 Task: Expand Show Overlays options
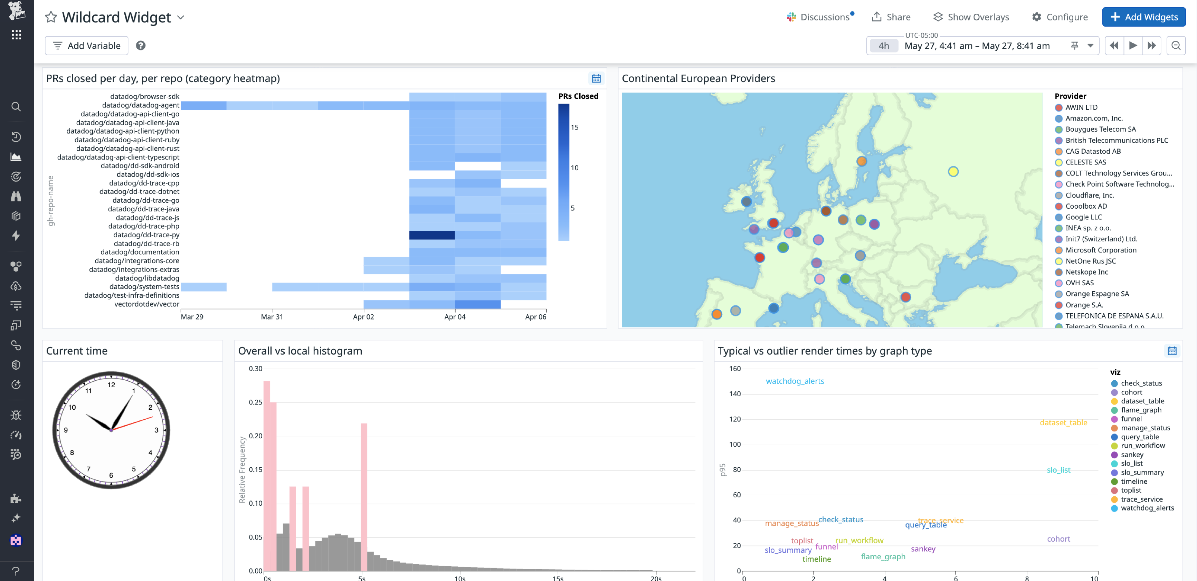pos(971,17)
